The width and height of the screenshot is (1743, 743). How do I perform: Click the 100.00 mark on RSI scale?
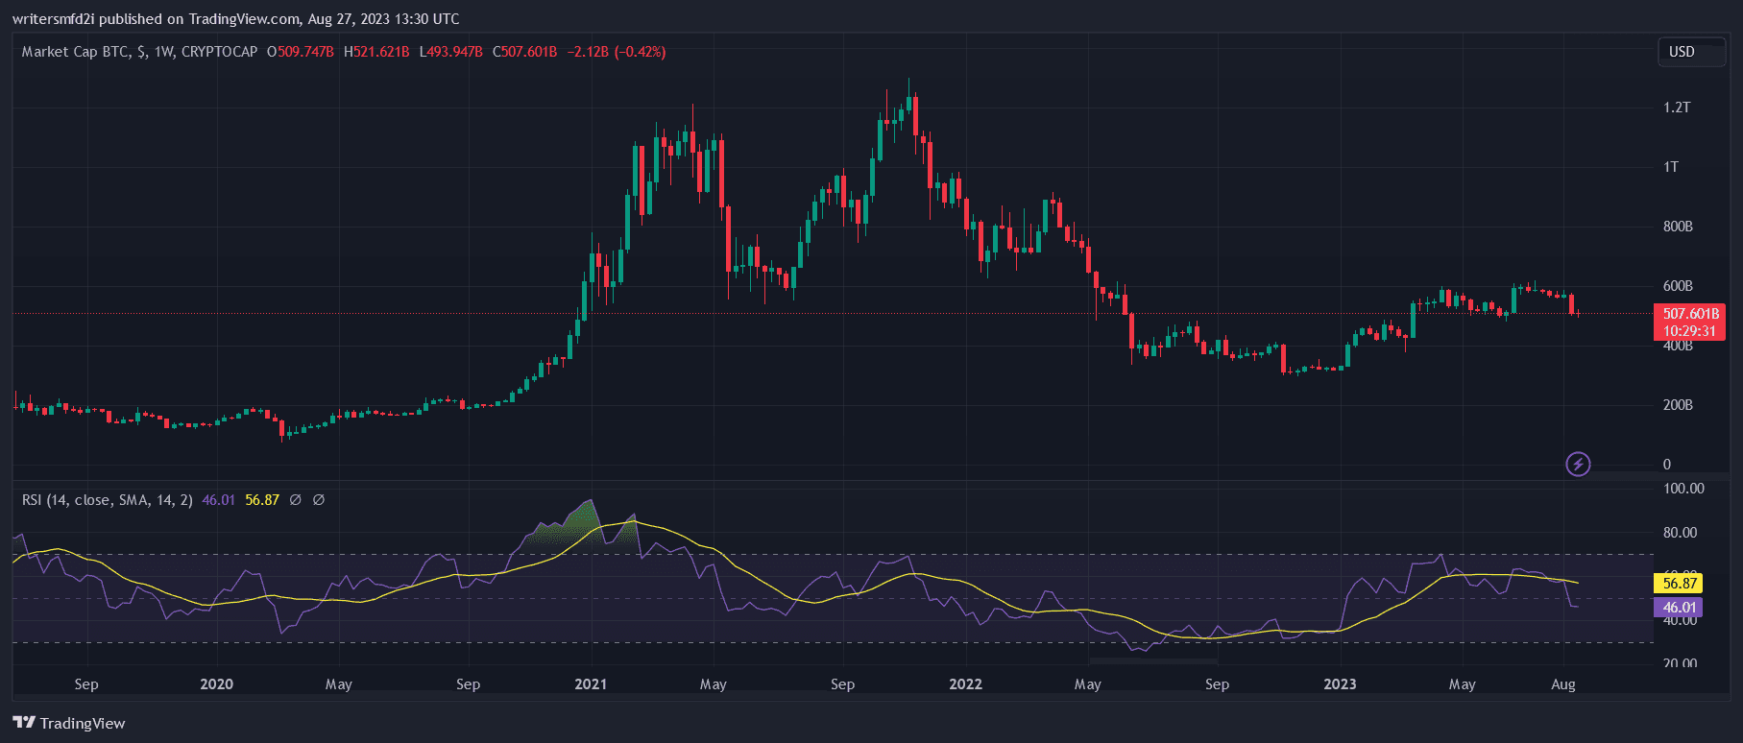(x=1683, y=489)
